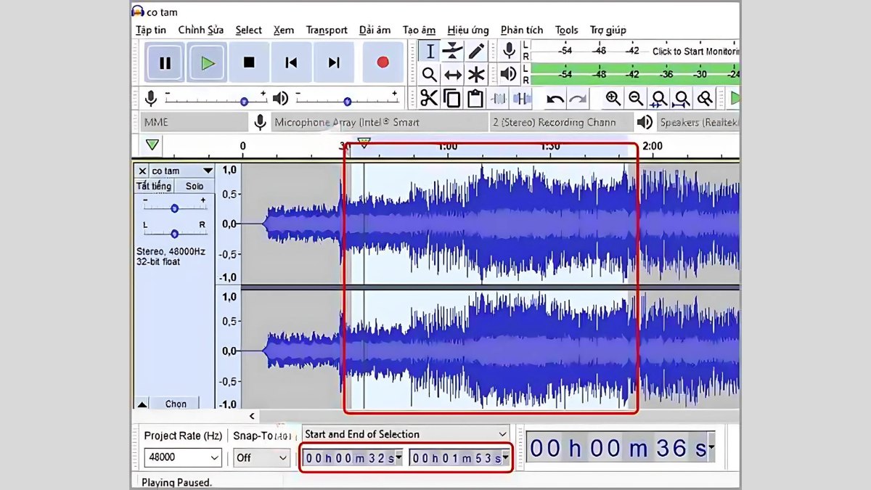
Task: Open the Hiệu ứng menu
Action: coord(468,30)
